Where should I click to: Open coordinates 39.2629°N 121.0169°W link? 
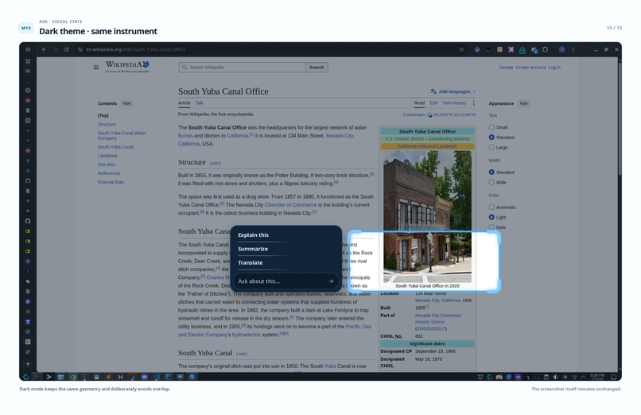pyautogui.click(x=455, y=114)
